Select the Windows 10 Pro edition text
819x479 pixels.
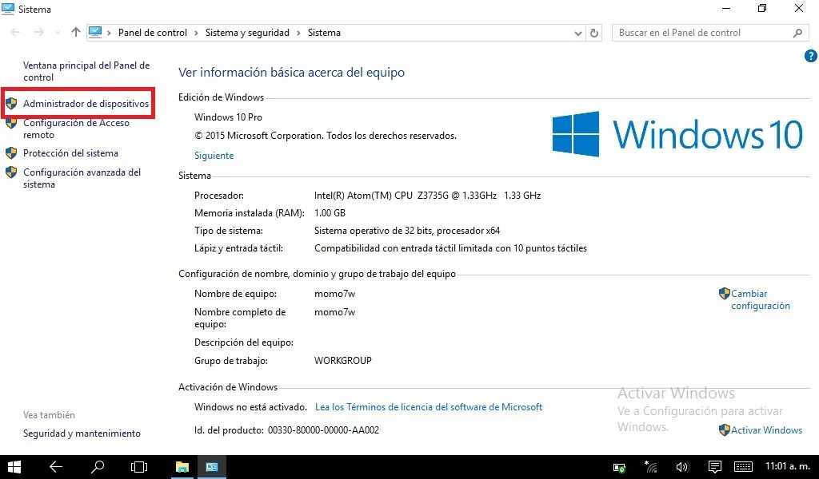click(228, 117)
